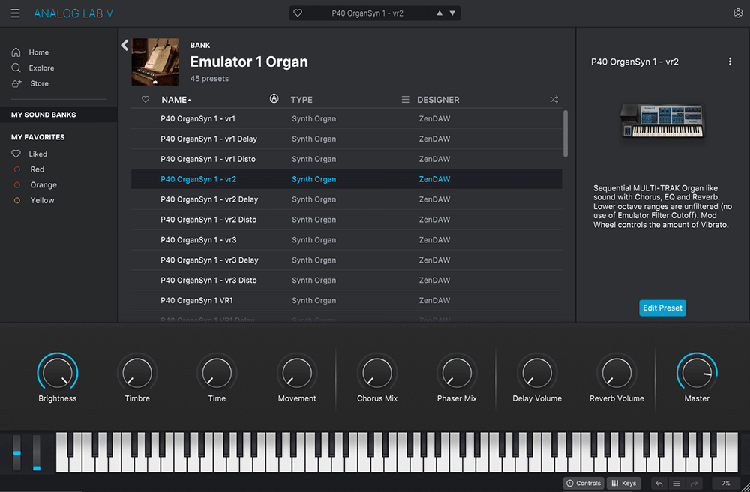
Task: Click the Reverb Volume knob
Action: [x=616, y=373]
